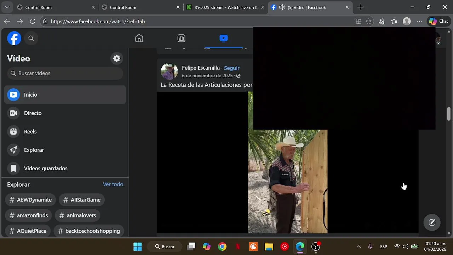Open Copilot Chat button
Viewport: 453px width, 255px height.
tap(438, 22)
